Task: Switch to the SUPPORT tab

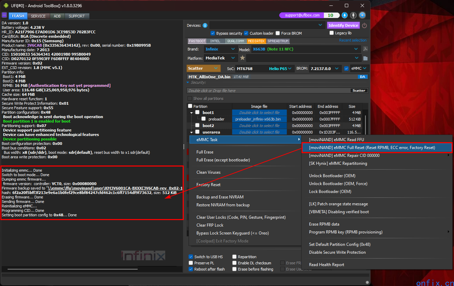Action: click(x=77, y=16)
